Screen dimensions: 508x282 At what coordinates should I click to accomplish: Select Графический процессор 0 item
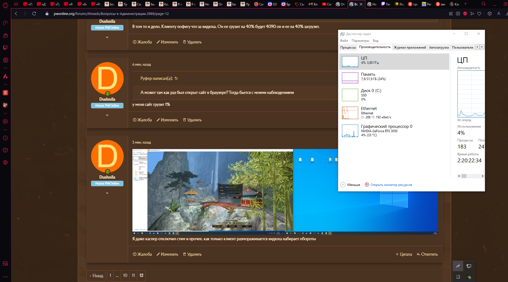click(x=394, y=131)
